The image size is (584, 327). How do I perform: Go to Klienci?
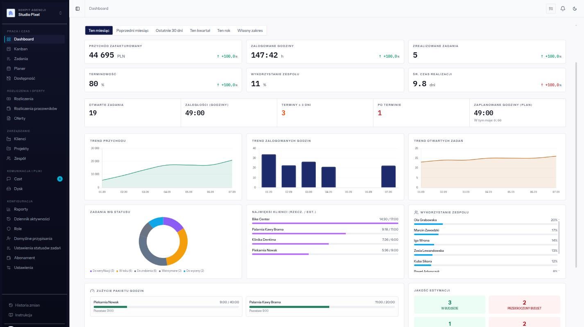click(34, 139)
